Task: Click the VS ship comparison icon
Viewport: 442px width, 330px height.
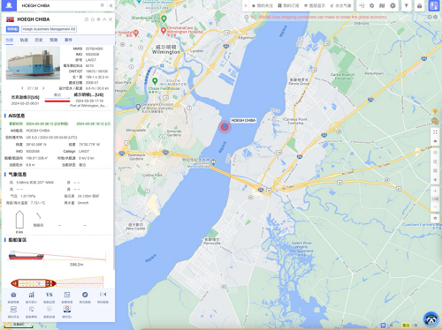Action: pyautogui.click(x=50, y=295)
